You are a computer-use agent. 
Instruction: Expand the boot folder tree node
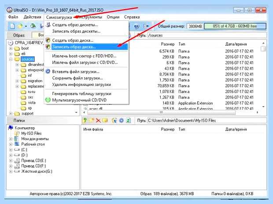click(11, 48)
